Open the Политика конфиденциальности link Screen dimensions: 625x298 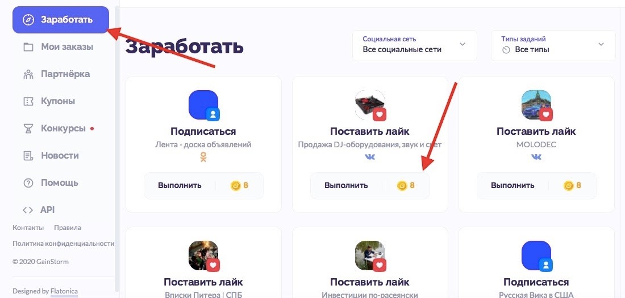click(x=64, y=244)
